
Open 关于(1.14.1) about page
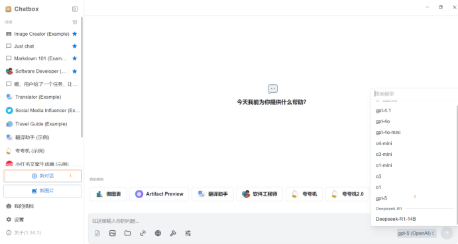click(x=24, y=233)
